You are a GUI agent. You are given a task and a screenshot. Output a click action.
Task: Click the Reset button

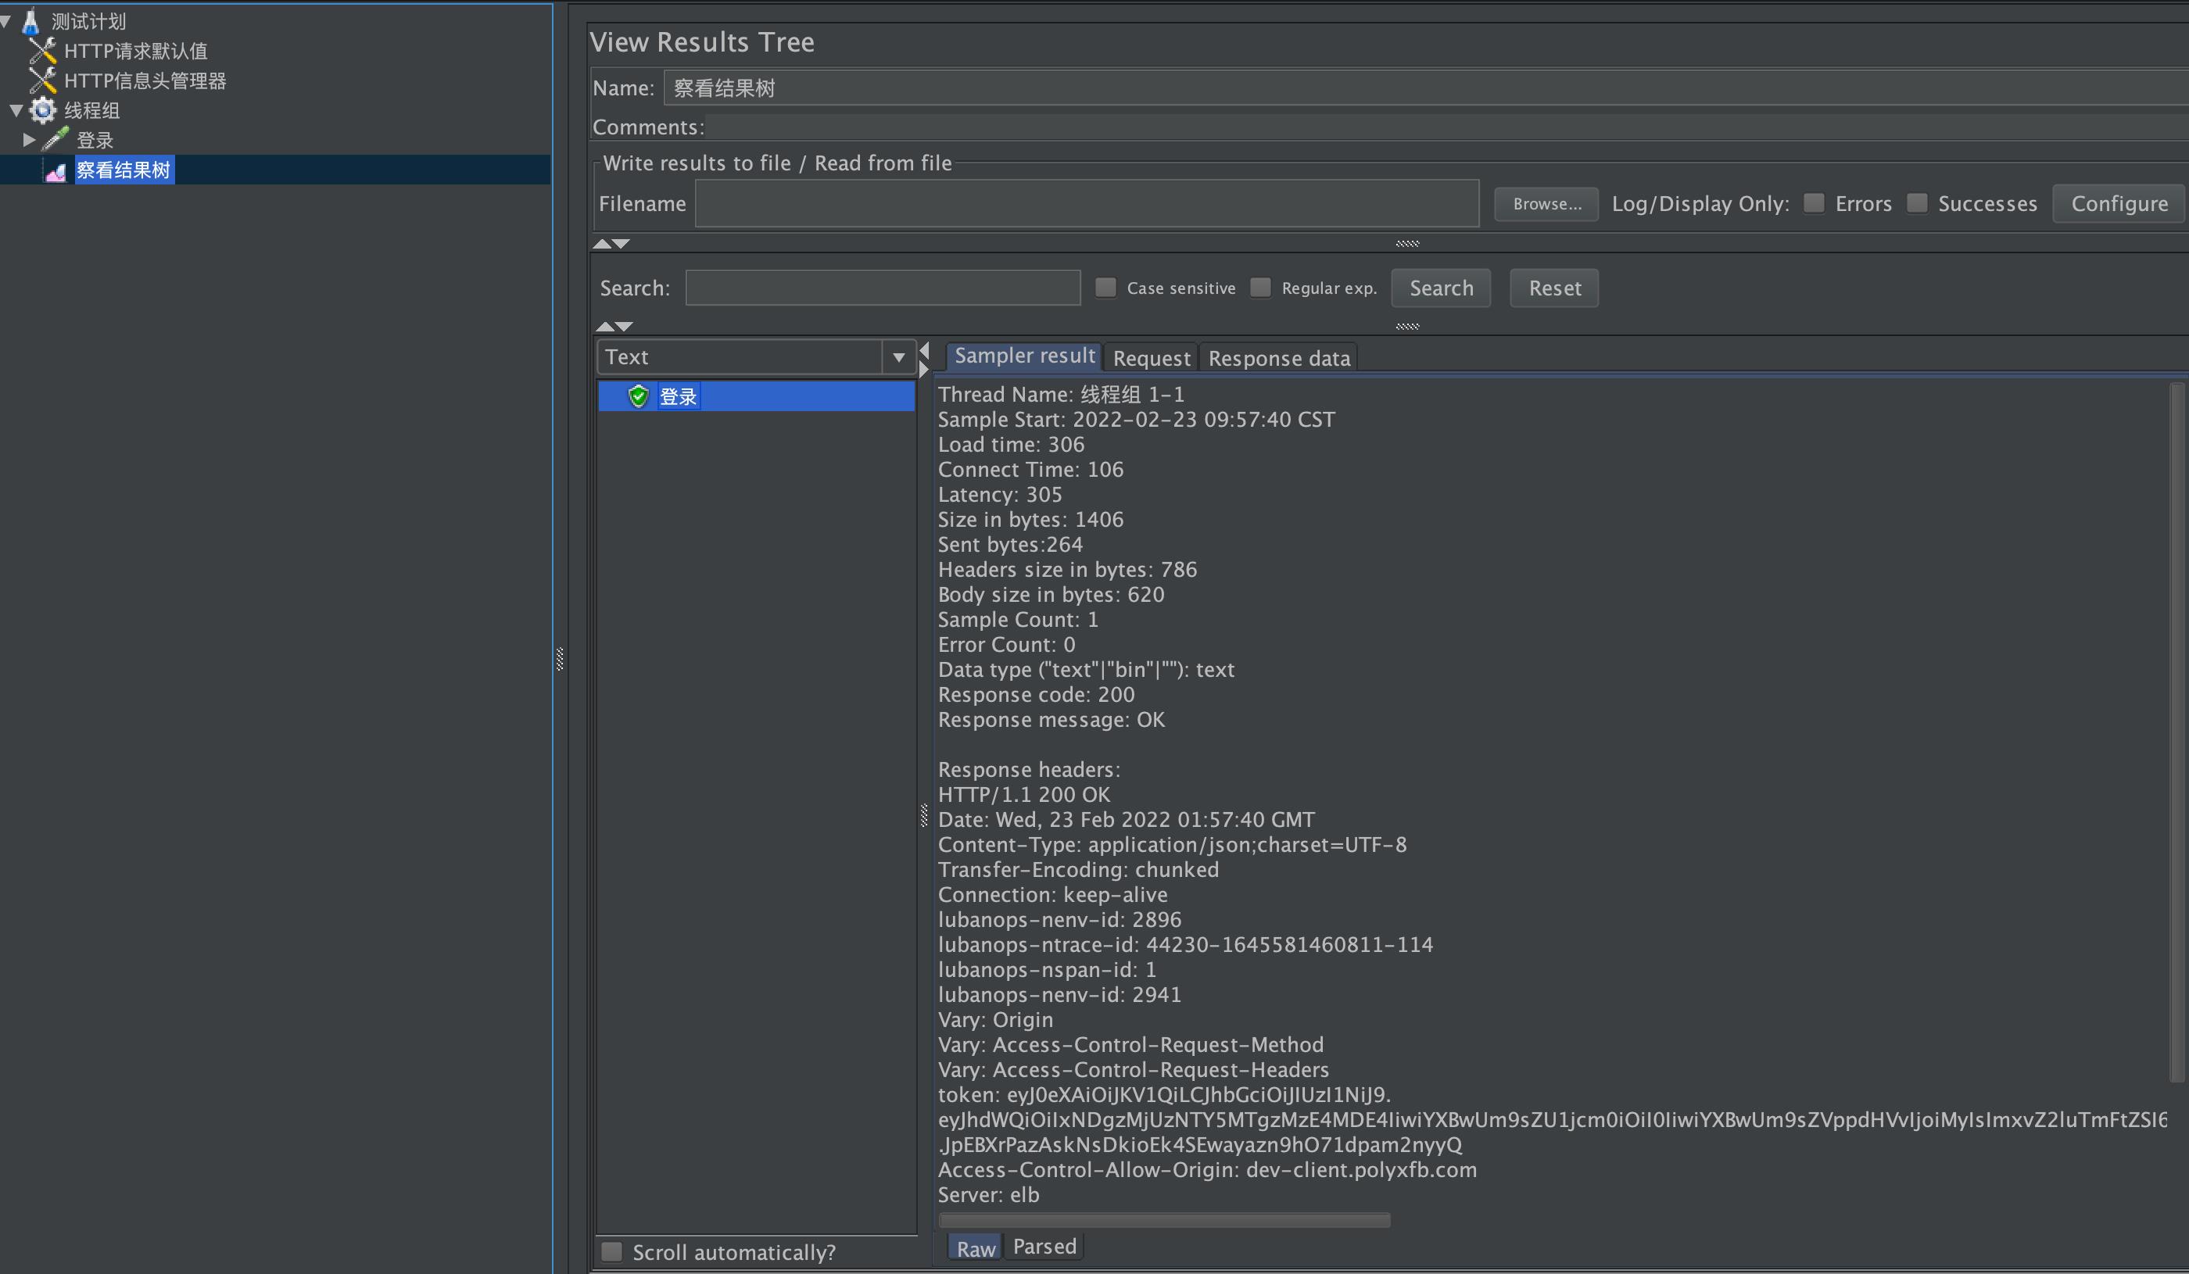[1554, 288]
